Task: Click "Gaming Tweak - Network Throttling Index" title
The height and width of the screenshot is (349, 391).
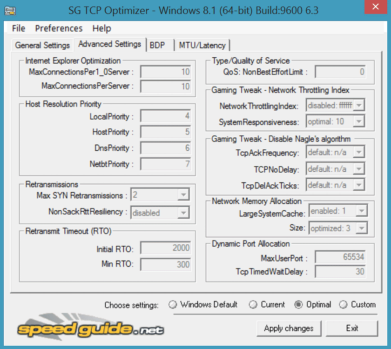Action: tap(280, 90)
